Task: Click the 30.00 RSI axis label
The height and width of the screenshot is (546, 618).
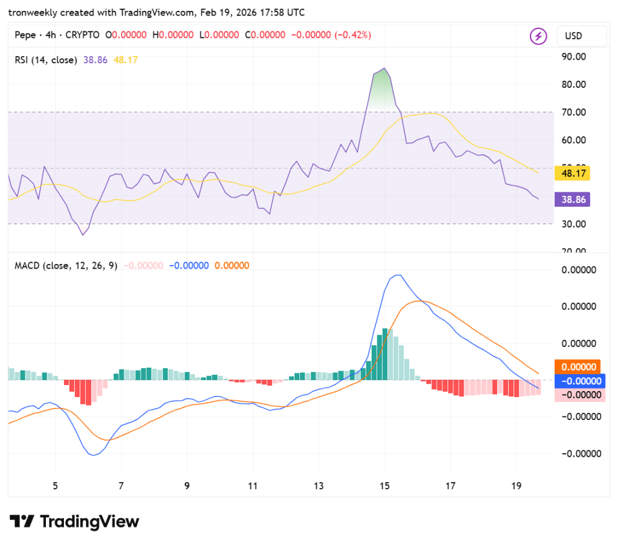Action: (573, 224)
